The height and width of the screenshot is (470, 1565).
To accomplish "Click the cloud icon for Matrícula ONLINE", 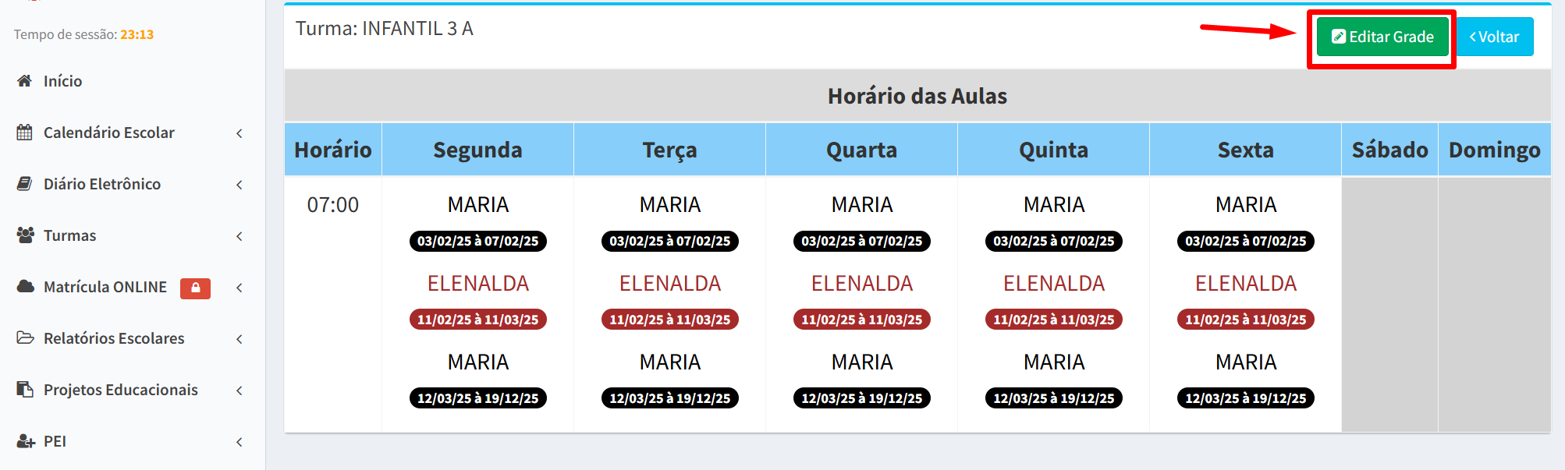I will tap(25, 287).
